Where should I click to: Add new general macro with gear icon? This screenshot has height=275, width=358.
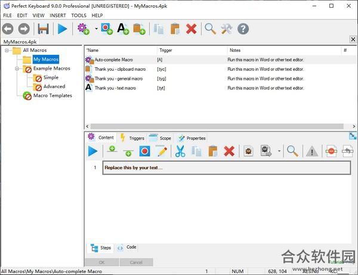83,29
